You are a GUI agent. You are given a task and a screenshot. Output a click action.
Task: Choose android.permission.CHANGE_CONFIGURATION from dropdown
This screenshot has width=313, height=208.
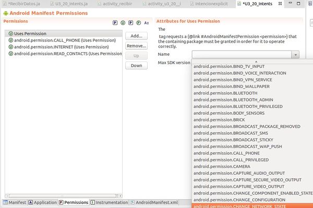coord(252,200)
